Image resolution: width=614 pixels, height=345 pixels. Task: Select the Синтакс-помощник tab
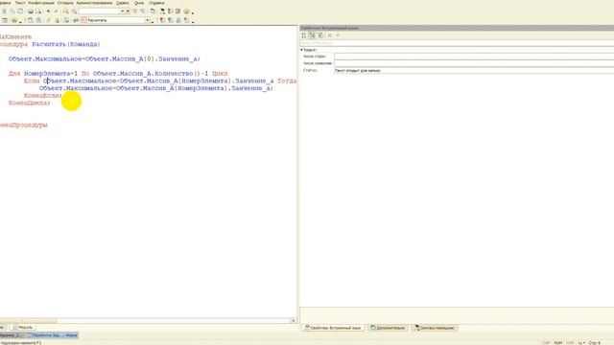[434, 328]
